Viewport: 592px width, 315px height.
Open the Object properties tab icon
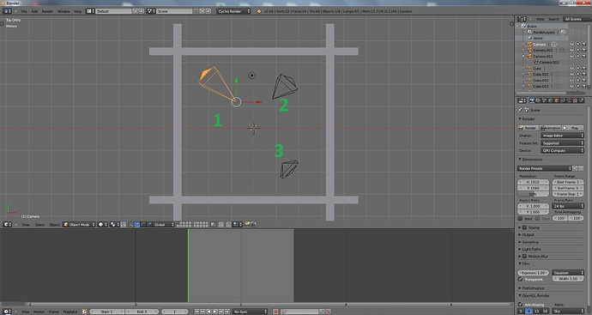coord(557,100)
